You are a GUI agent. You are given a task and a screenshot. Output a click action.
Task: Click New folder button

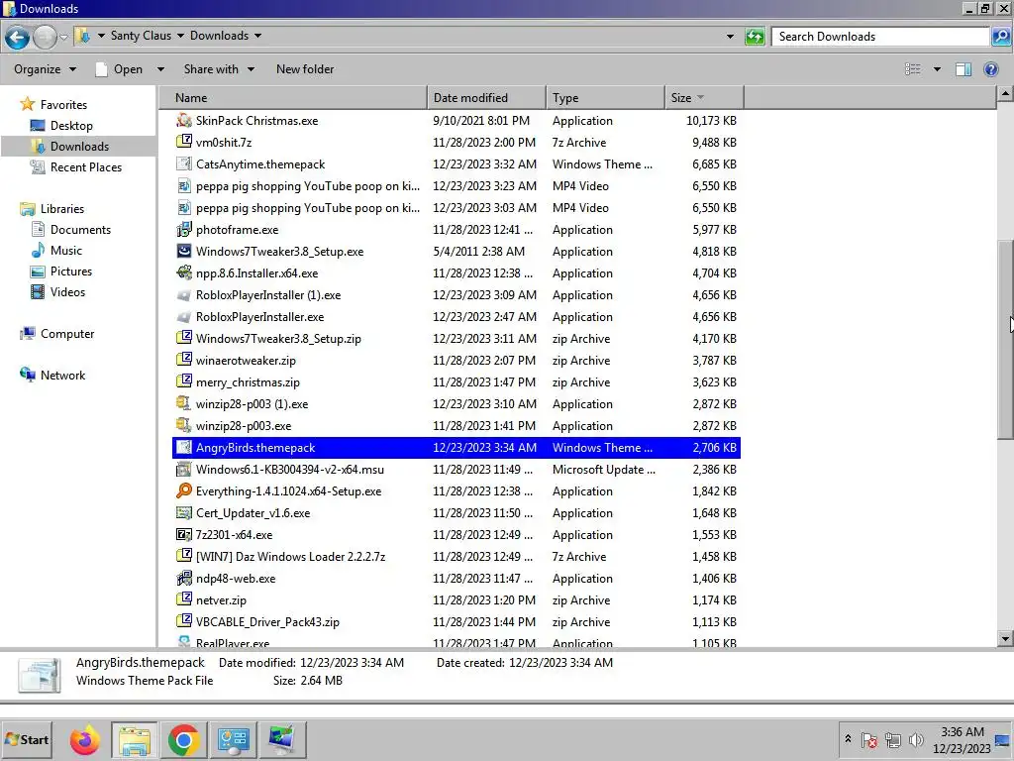pos(305,69)
